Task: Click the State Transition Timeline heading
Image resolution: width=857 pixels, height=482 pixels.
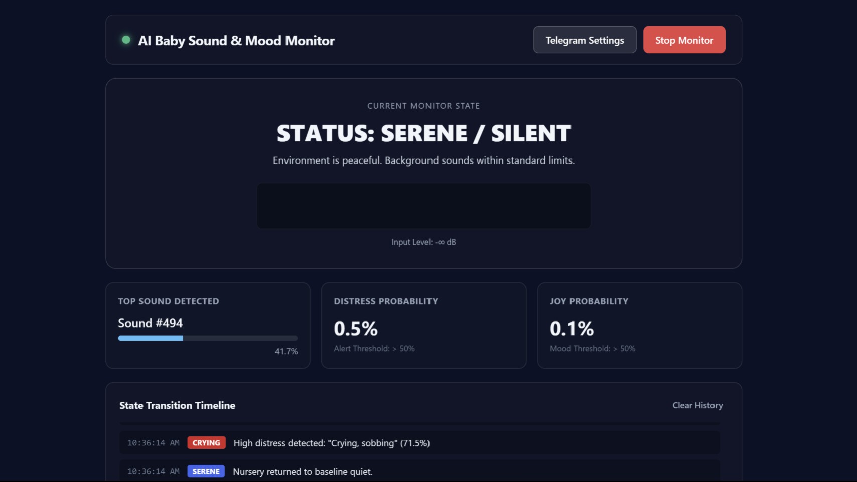Action: pyautogui.click(x=177, y=405)
